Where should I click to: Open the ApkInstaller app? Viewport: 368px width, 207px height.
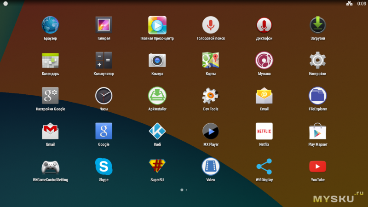coord(157,96)
